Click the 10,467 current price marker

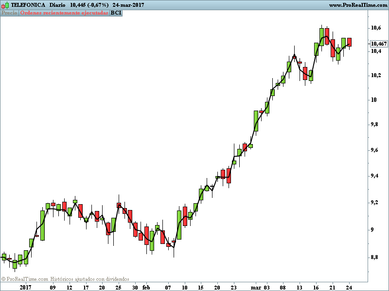click(x=379, y=44)
